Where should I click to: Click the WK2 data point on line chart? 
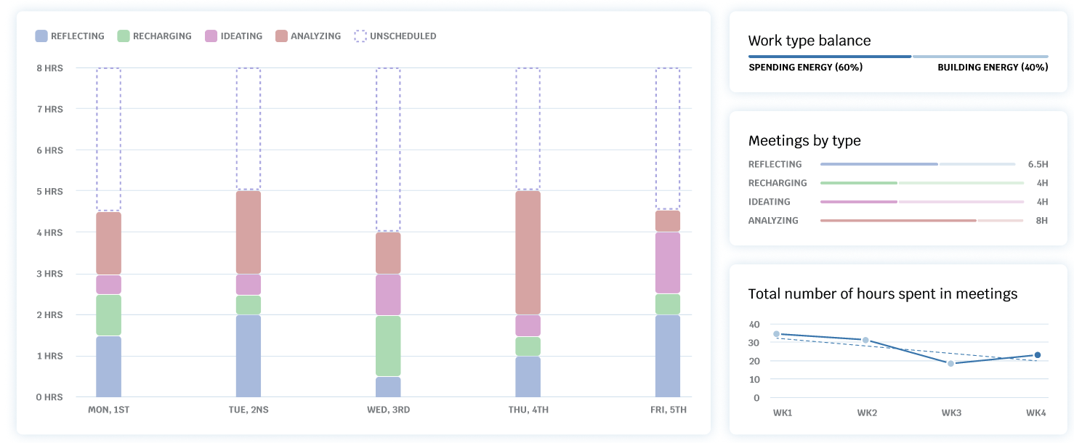[865, 340]
